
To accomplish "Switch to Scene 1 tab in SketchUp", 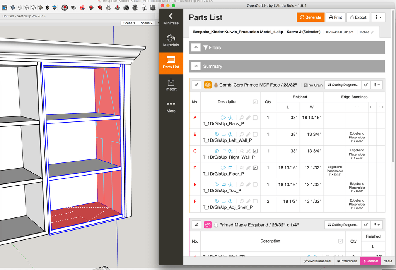I will click(x=129, y=23).
